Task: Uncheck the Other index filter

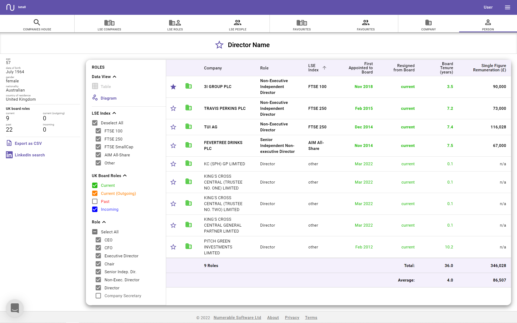Action: (98, 163)
